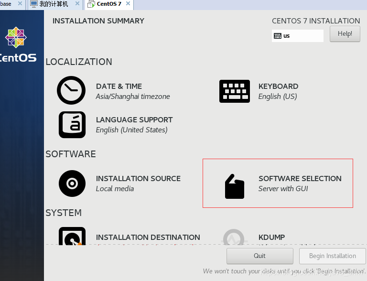Click the Server with GUI text
Viewport: 367px width, 281px height.
pyautogui.click(x=283, y=189)
